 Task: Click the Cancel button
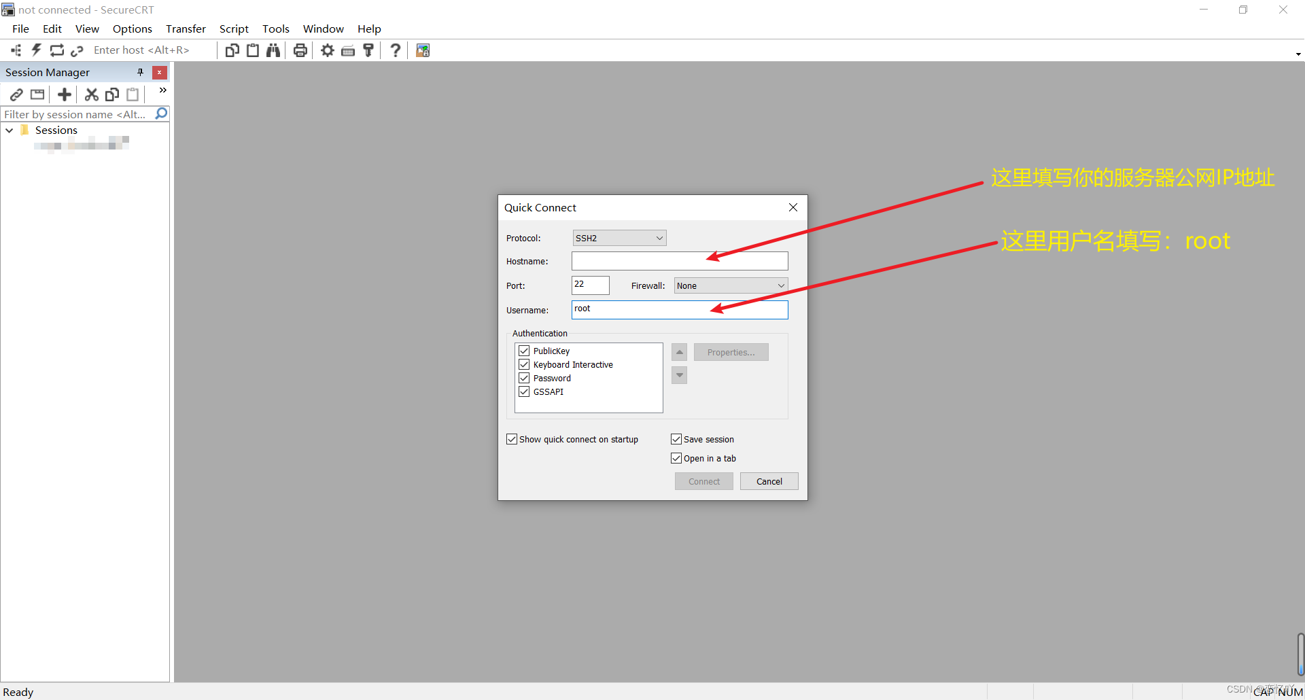(769, 481)
